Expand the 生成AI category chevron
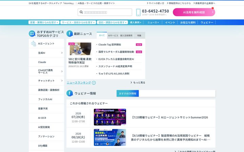Viewport: 244px width, 152px height. click(62, 53)
